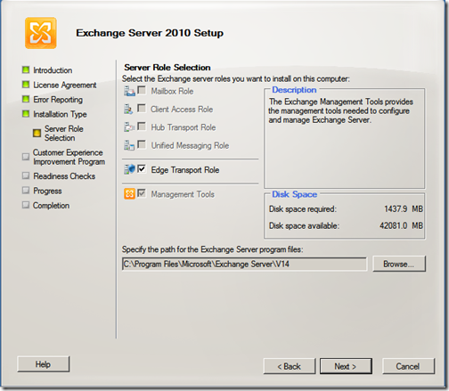Select the Introduction step label
Viewport: 449px width, 391px height.
point(53,70)
